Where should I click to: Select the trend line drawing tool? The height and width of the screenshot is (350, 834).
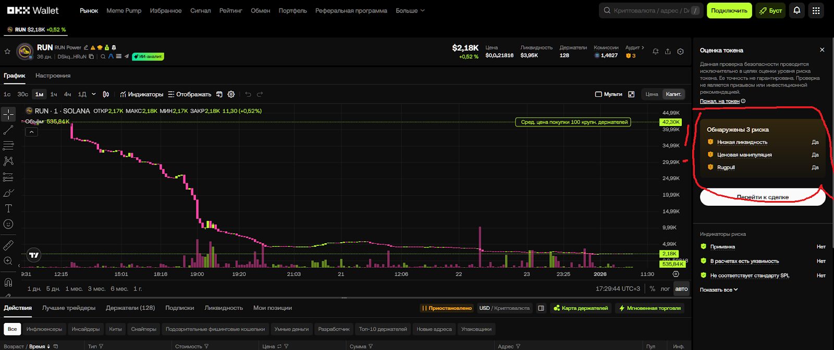tap(8, 130)
